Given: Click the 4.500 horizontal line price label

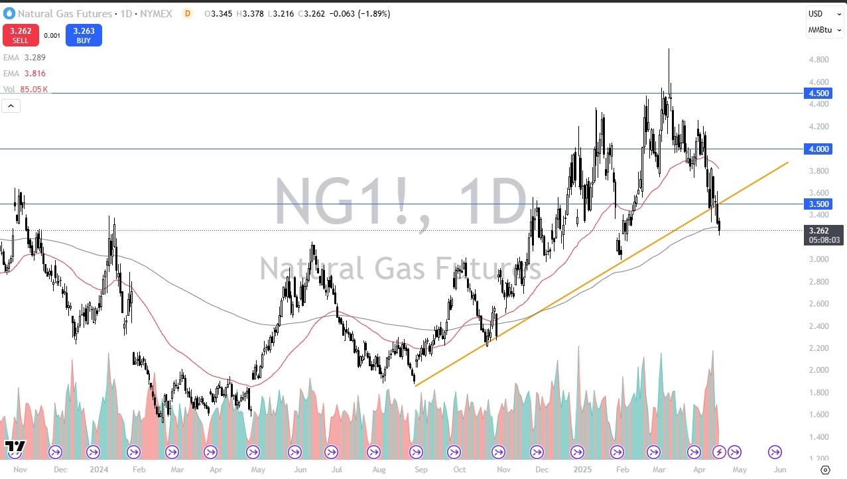Looking at the screenshot, I should (x=817, y=94).
